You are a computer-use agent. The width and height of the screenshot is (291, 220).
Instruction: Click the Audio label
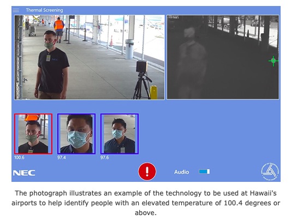[x=181, y=172]
